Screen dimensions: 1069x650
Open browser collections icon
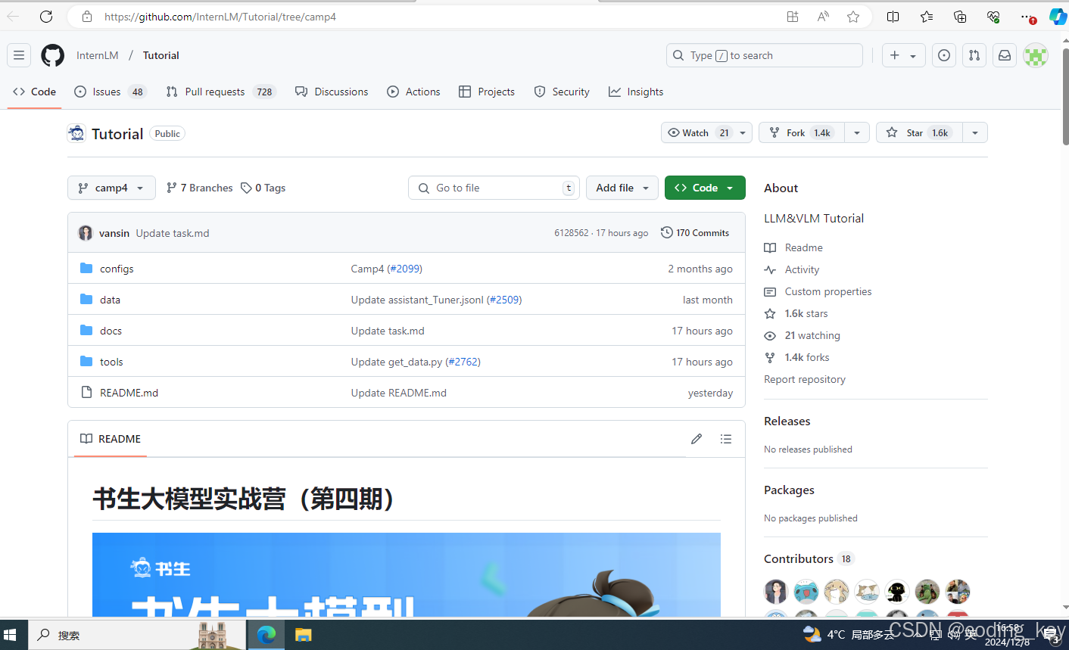[960, 17]
